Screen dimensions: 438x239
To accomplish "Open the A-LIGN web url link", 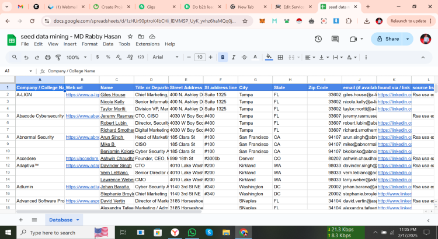I will pyautogui.click(x=82, y=95).
